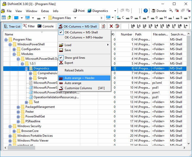Click the Diagnostics globe icon
This screenshot has height=157, width=192.
coord(89,11)
